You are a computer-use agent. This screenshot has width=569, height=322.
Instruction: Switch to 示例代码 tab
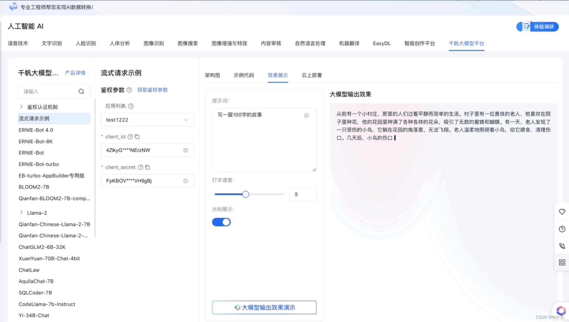pyautogui.click(x=244, y=75)
